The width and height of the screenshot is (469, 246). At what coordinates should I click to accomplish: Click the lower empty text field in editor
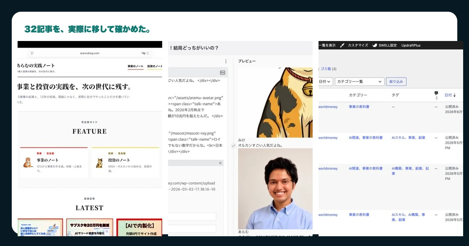tap(192, 229)
